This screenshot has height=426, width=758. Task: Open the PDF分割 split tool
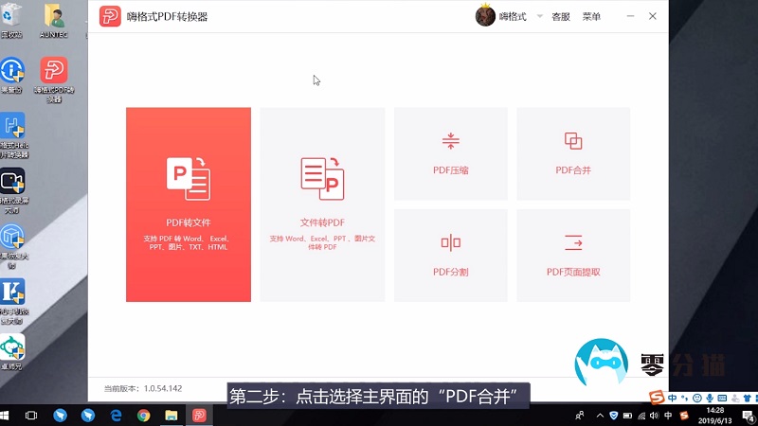(x=450, y=255)
